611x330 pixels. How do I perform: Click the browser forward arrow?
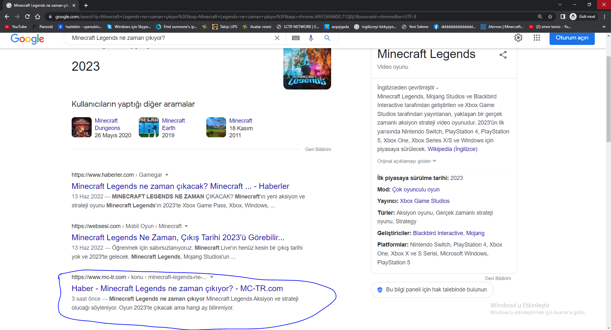tap(17, 17)
